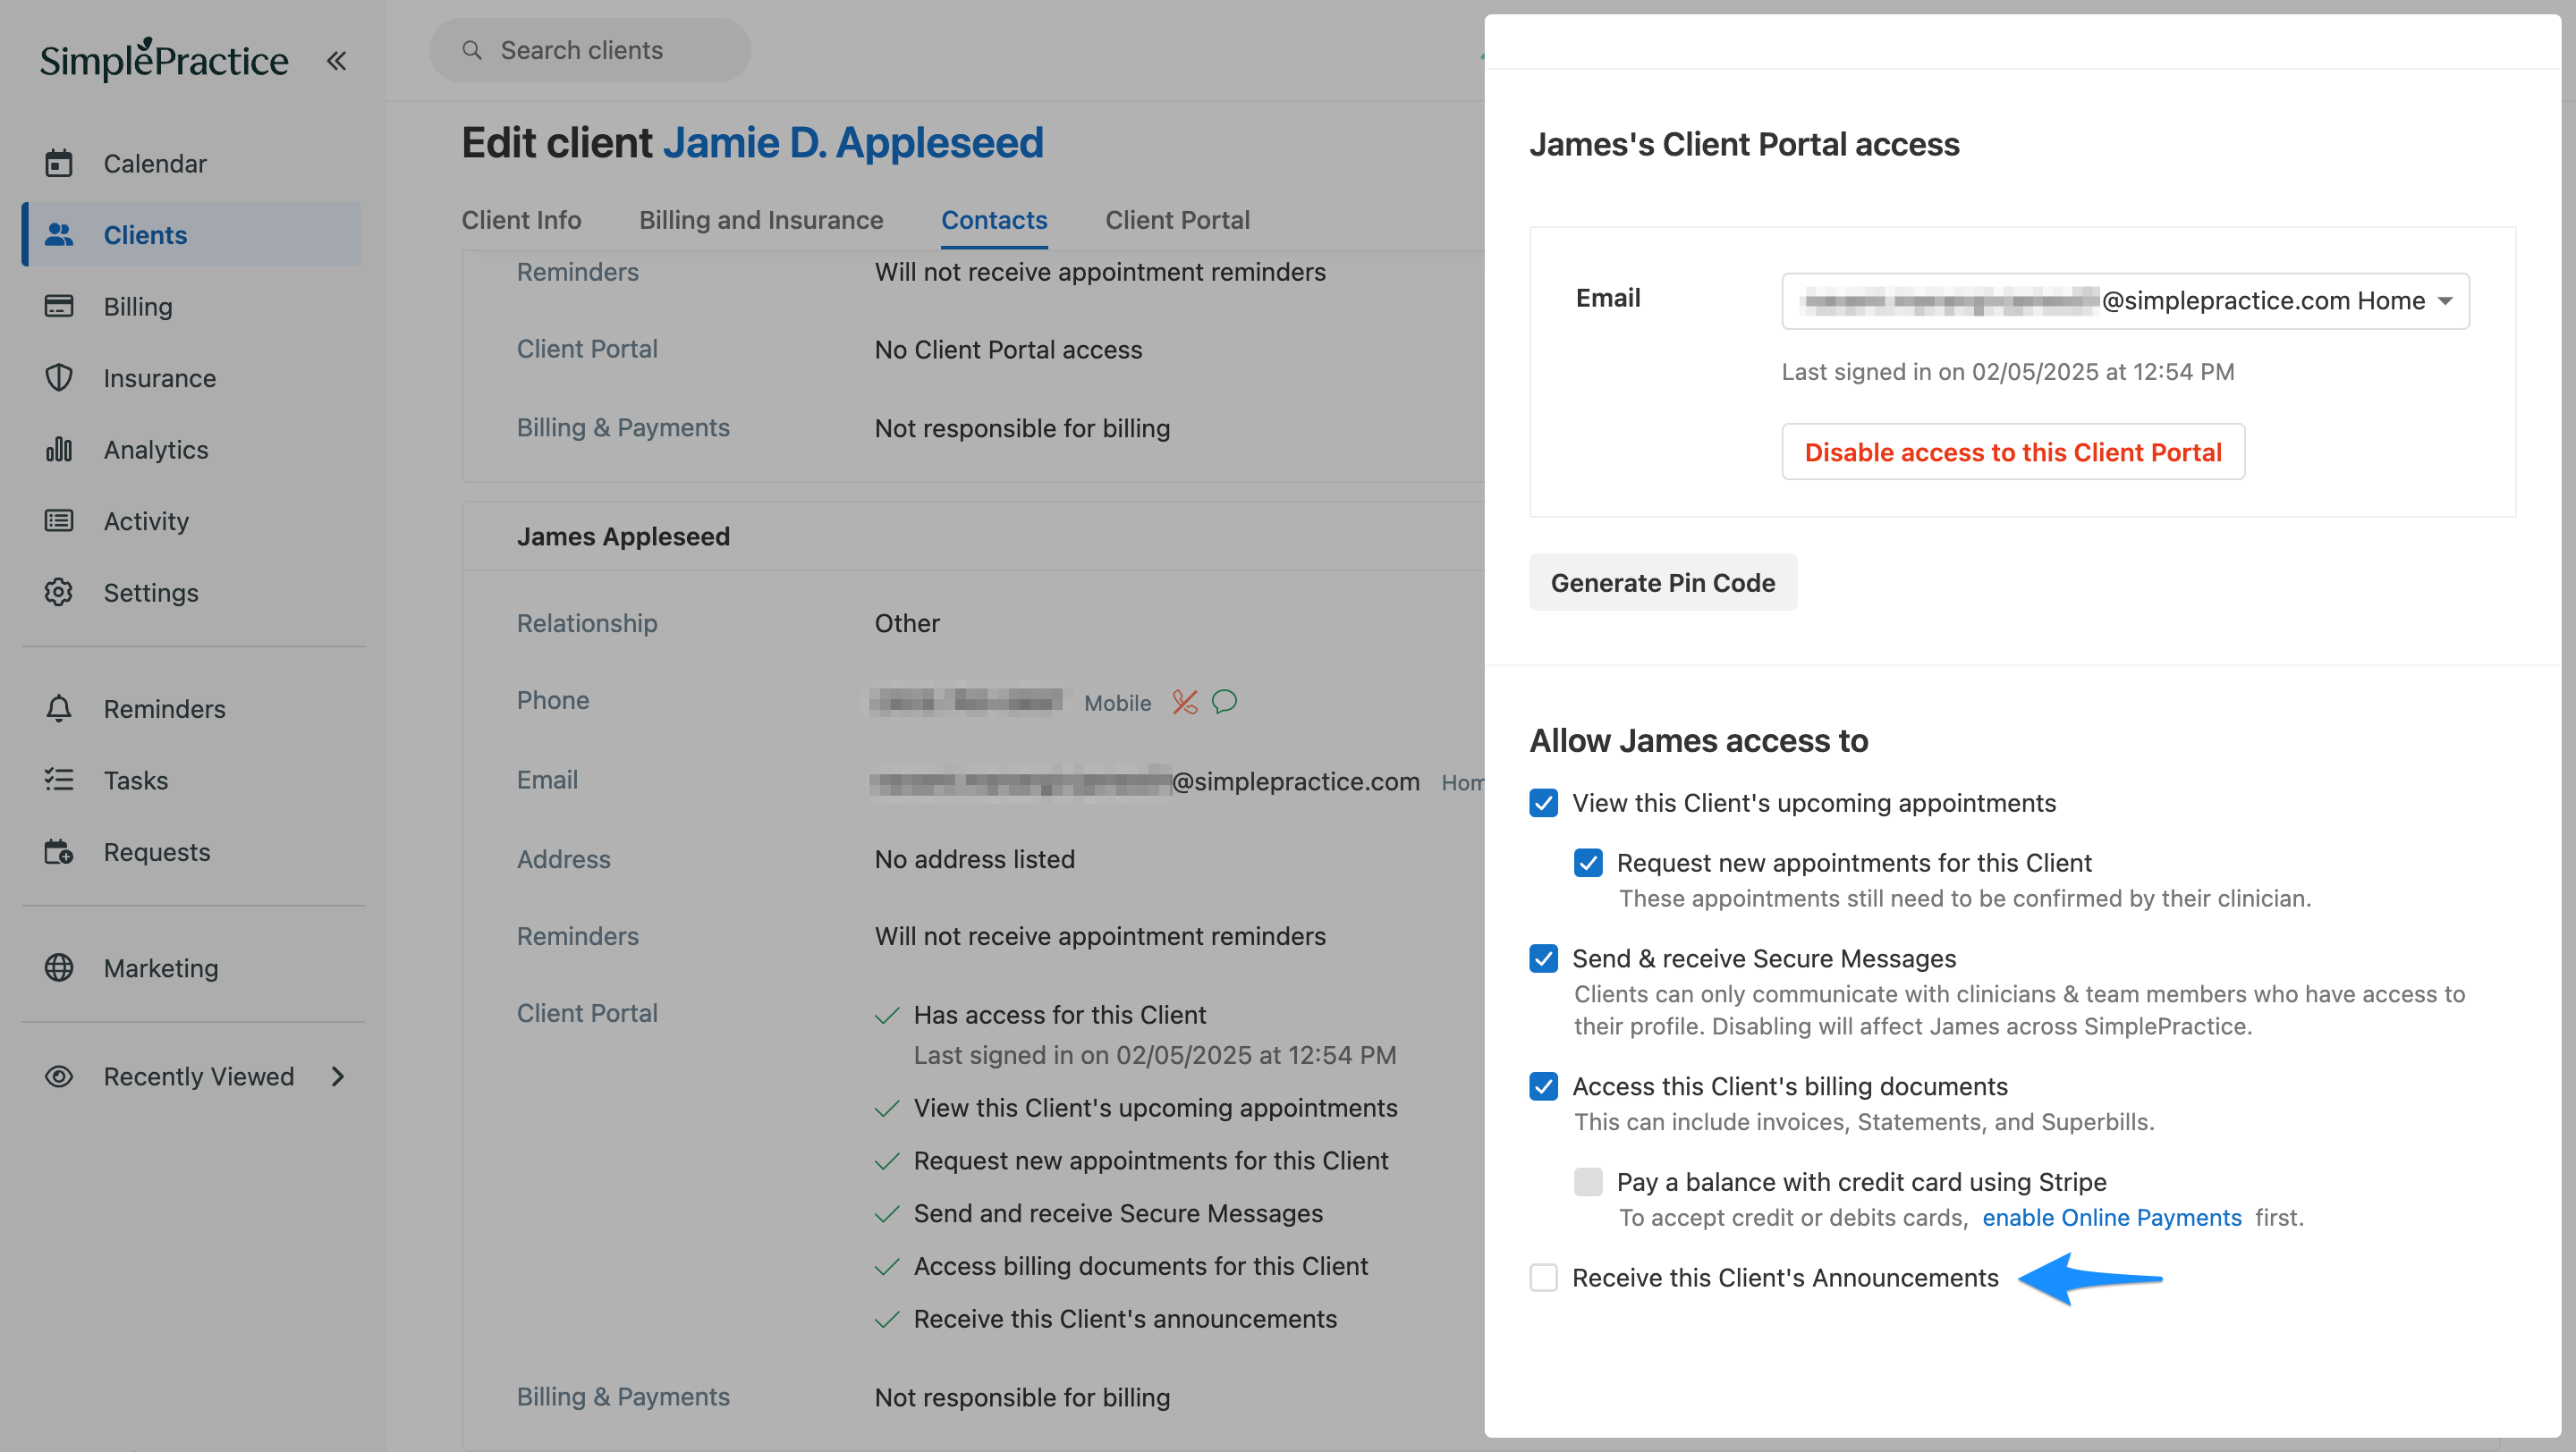The height and width of the screenshot is (1452, 2576).
Task: Click Disable access to this Client Portal
Action: tap(2012, 452)
